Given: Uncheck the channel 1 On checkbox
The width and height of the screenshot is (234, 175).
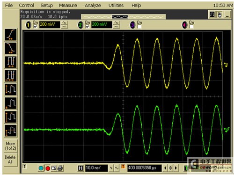Looking at the screenshot, I should [35, 27].
